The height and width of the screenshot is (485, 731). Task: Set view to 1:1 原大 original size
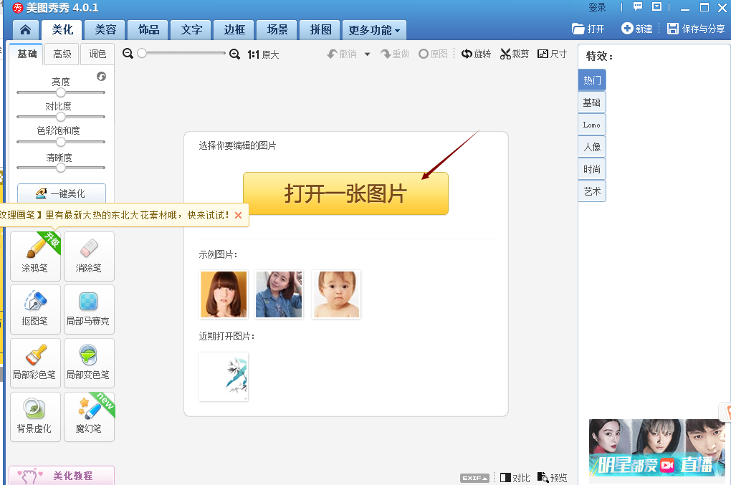coord(264,54)
